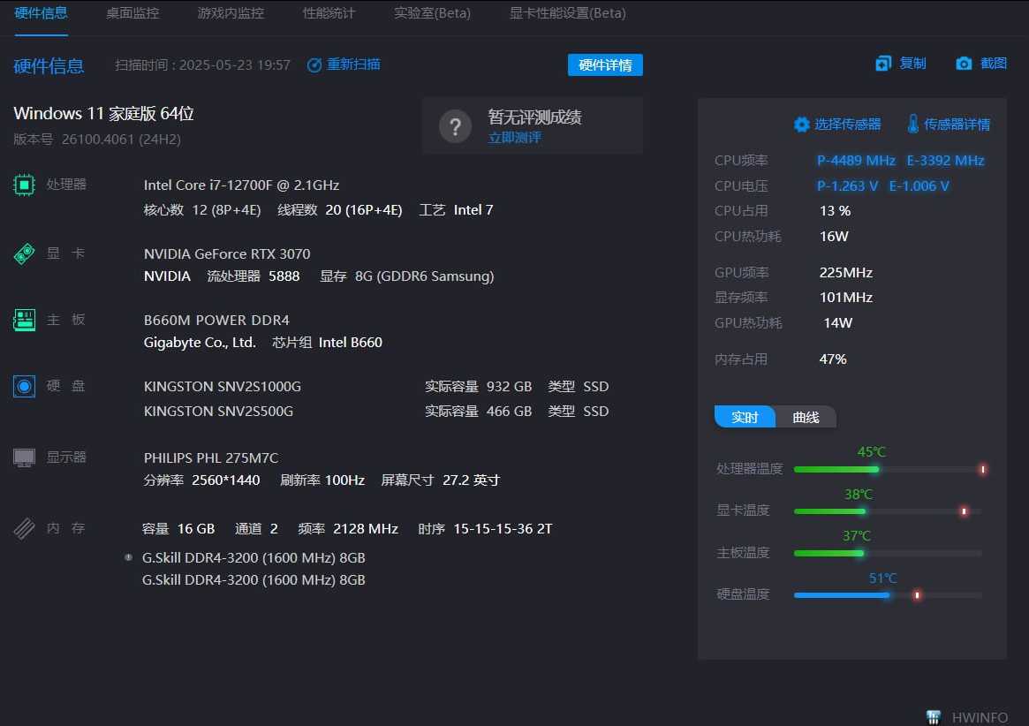Click Windows 11 家庭版 64位 heading
Screen dimensions: 1029x726
click(103, 114)
